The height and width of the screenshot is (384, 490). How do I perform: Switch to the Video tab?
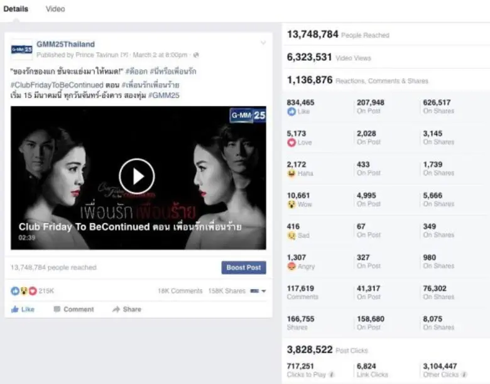pos(55,9)
